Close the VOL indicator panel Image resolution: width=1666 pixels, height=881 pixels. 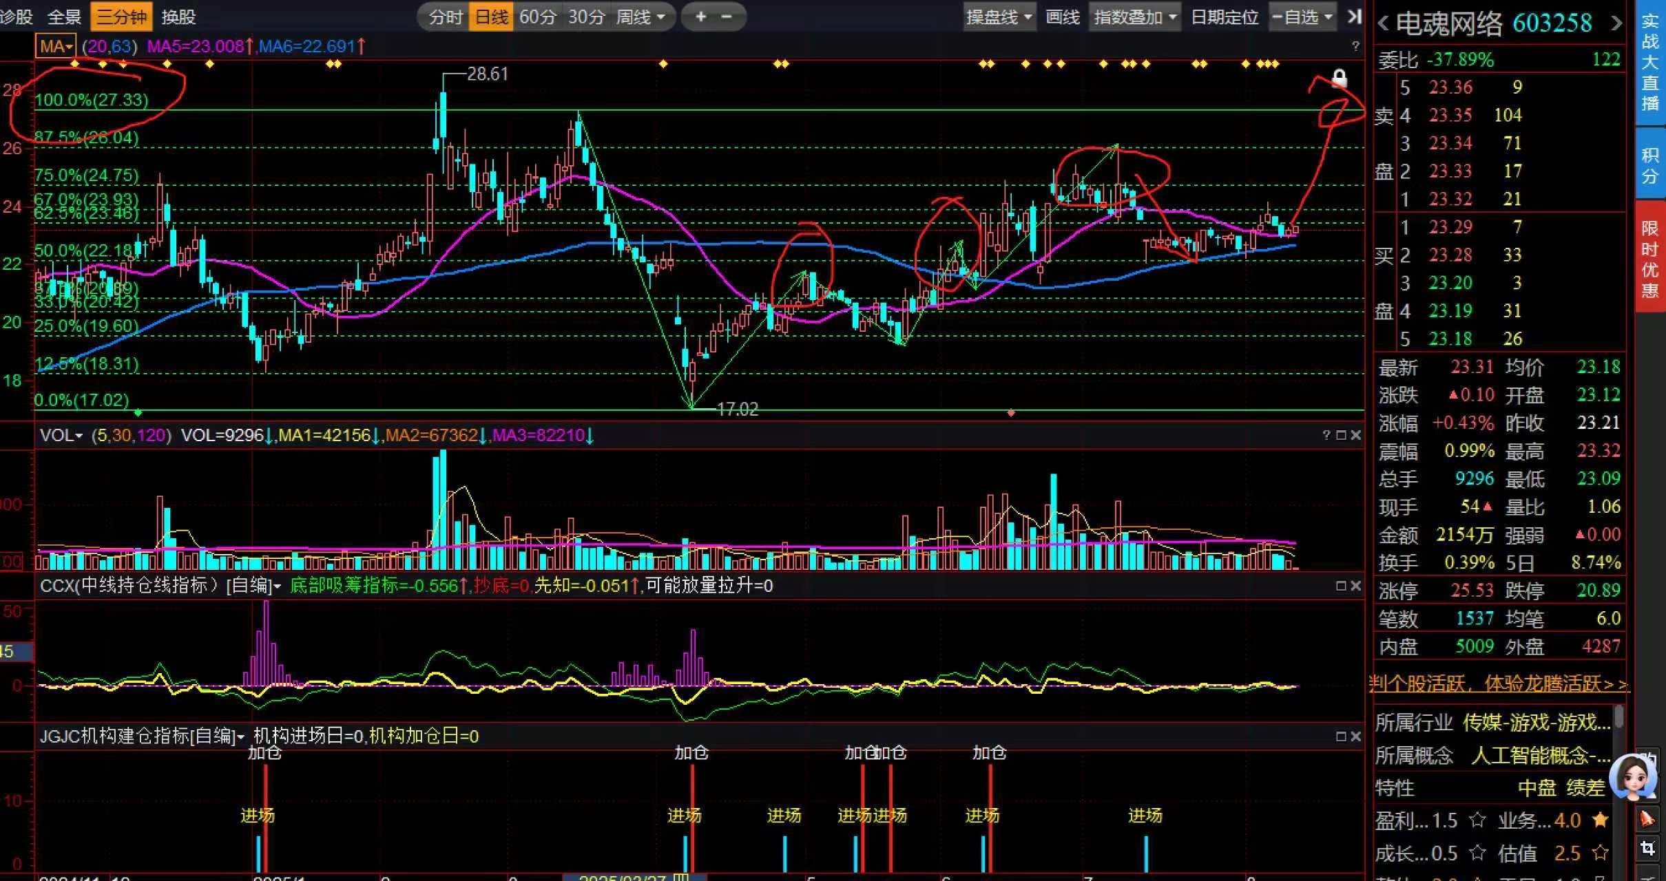(x=1355, y=435)
